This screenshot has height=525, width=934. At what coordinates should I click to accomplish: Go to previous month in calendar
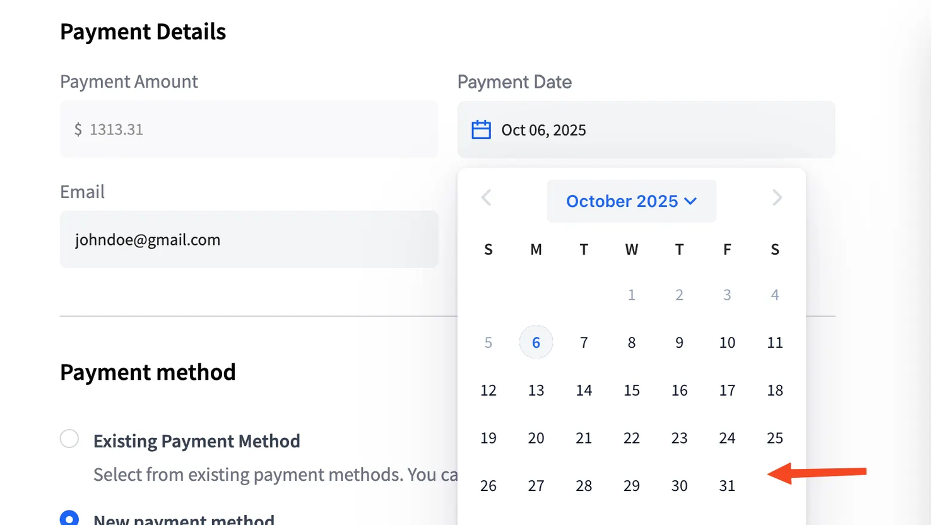click(x=487, y=198)
